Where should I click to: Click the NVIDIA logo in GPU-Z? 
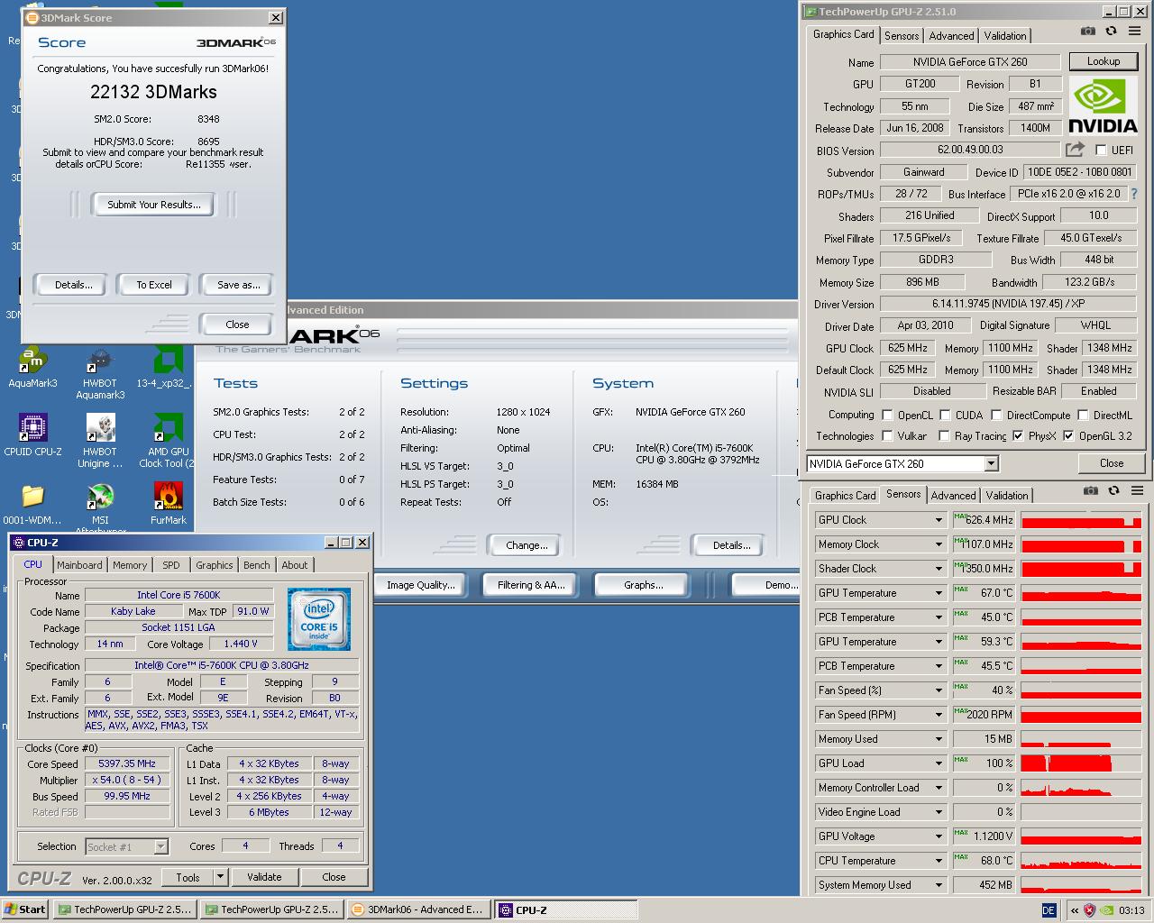(x=1103, y=106)
